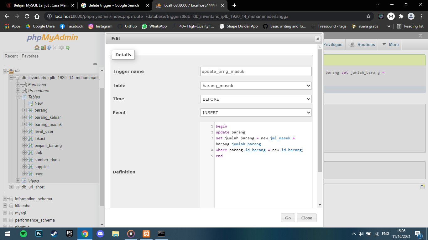The image size is (428, 240).
Task: Open the Chrome profile avatar icon
Action: click(411, 16)
